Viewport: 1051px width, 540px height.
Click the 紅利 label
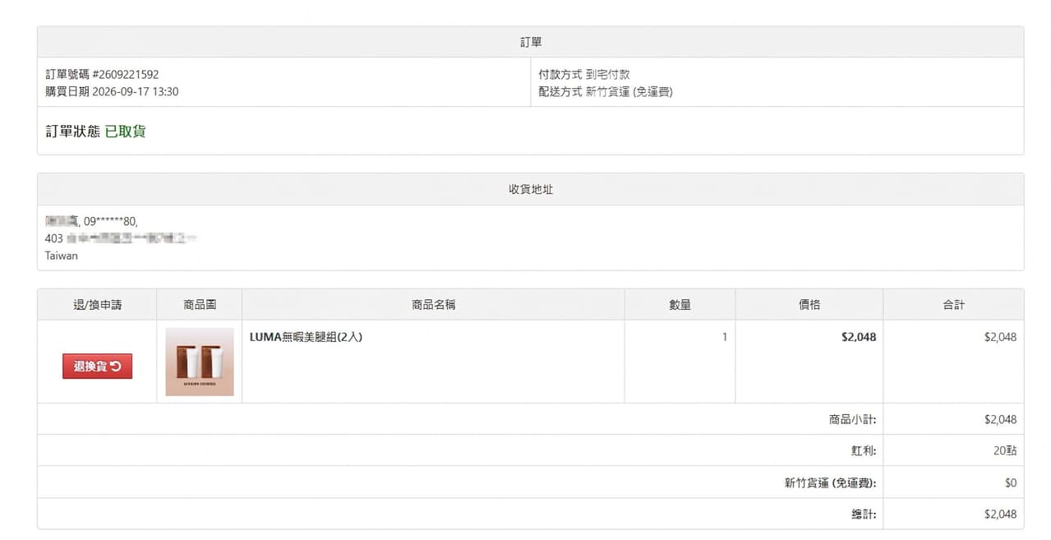click(864, 450)
